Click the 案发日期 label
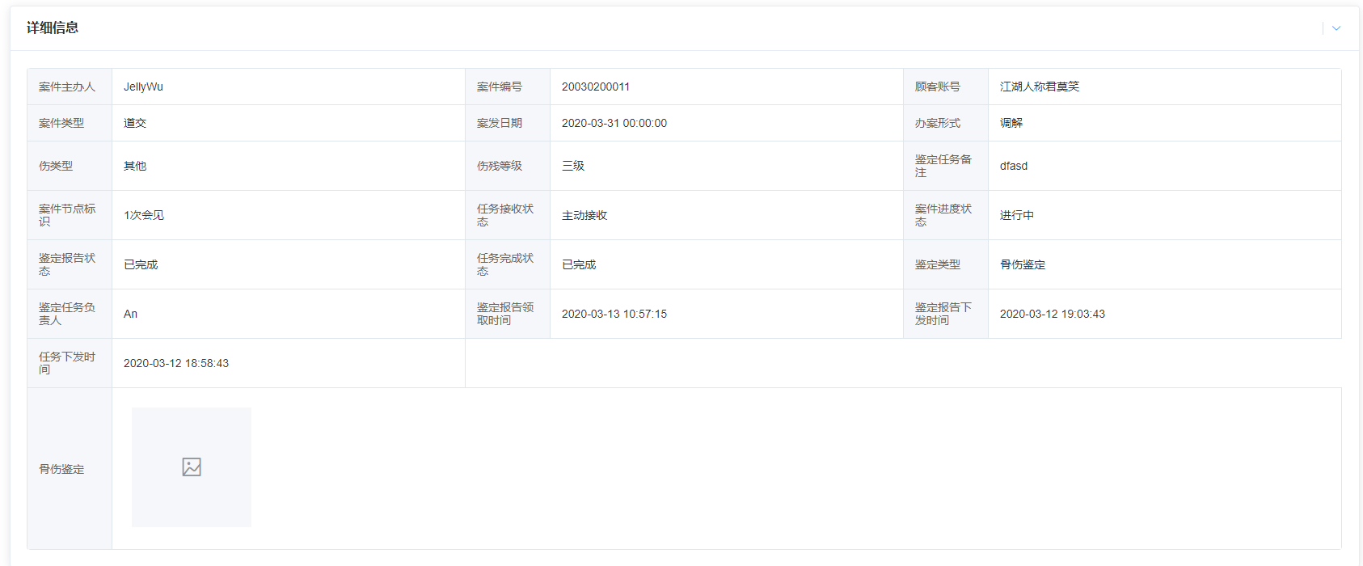Viewport: 1363px width, 566px height. (500, 123)
